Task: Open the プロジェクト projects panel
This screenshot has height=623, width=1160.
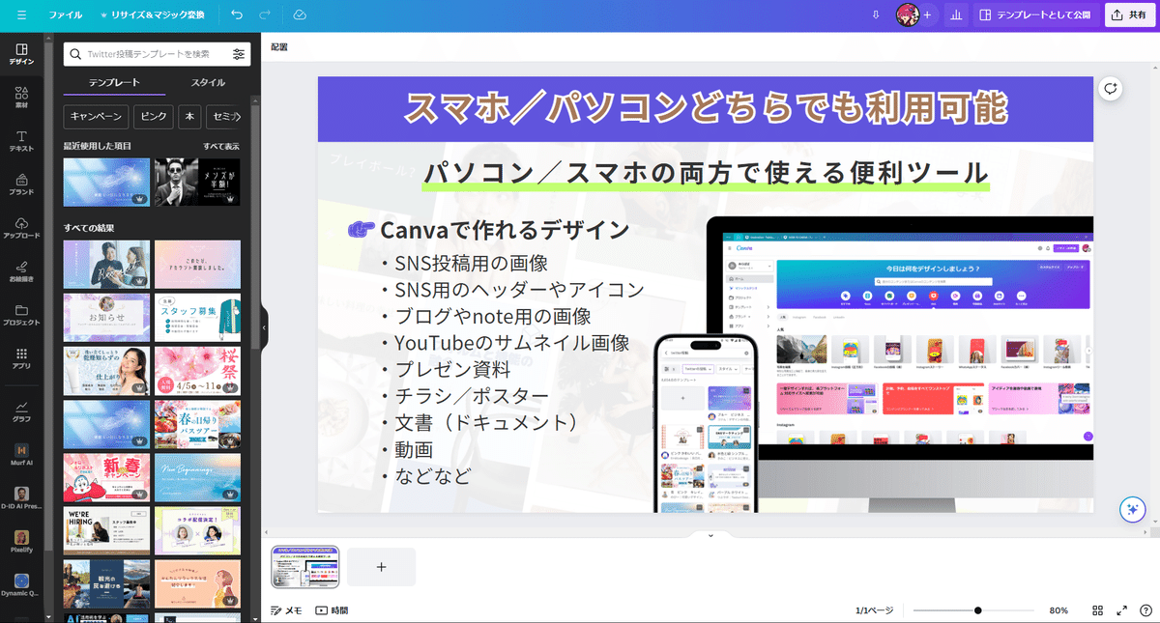Action: [22, 315]
